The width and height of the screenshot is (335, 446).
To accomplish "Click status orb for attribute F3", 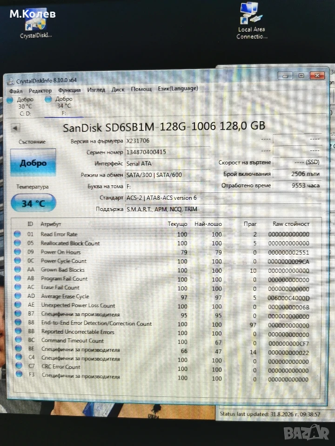I will click(19, 374).
